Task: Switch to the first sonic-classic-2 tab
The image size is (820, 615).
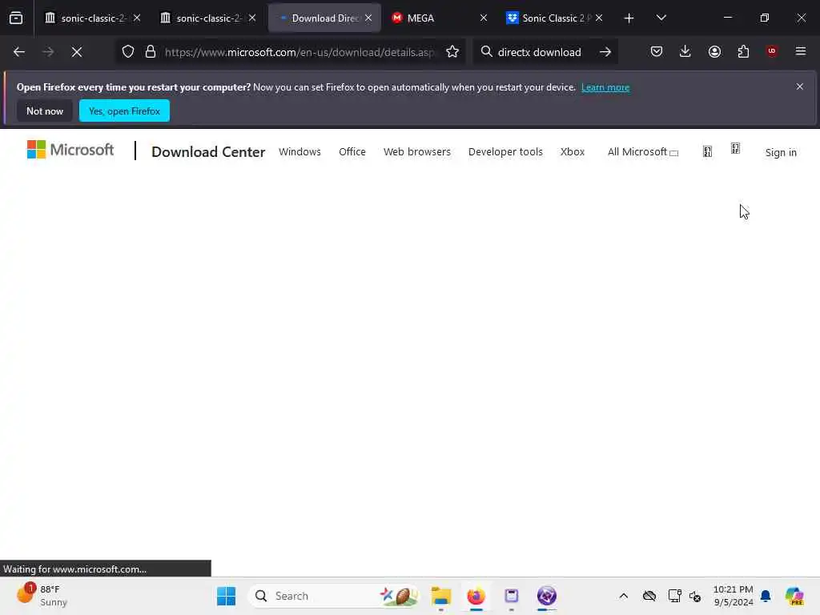Action: point(93,18)
